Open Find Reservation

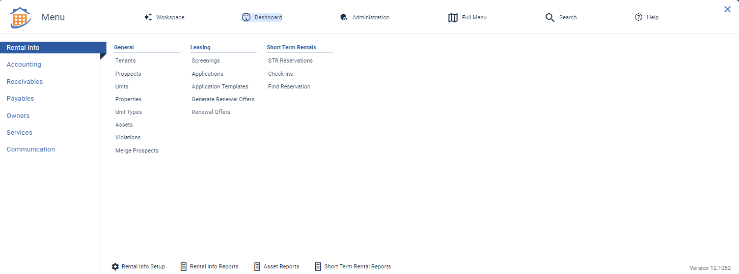click(289, 86)
